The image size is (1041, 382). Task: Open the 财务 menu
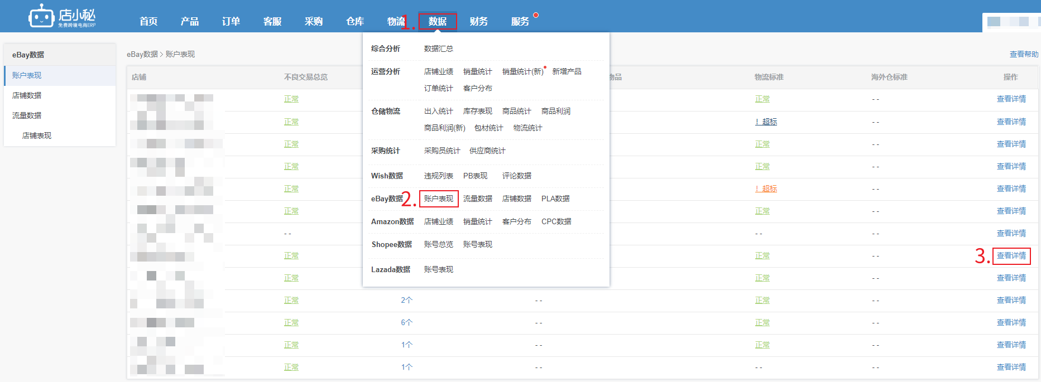[479, 21]
